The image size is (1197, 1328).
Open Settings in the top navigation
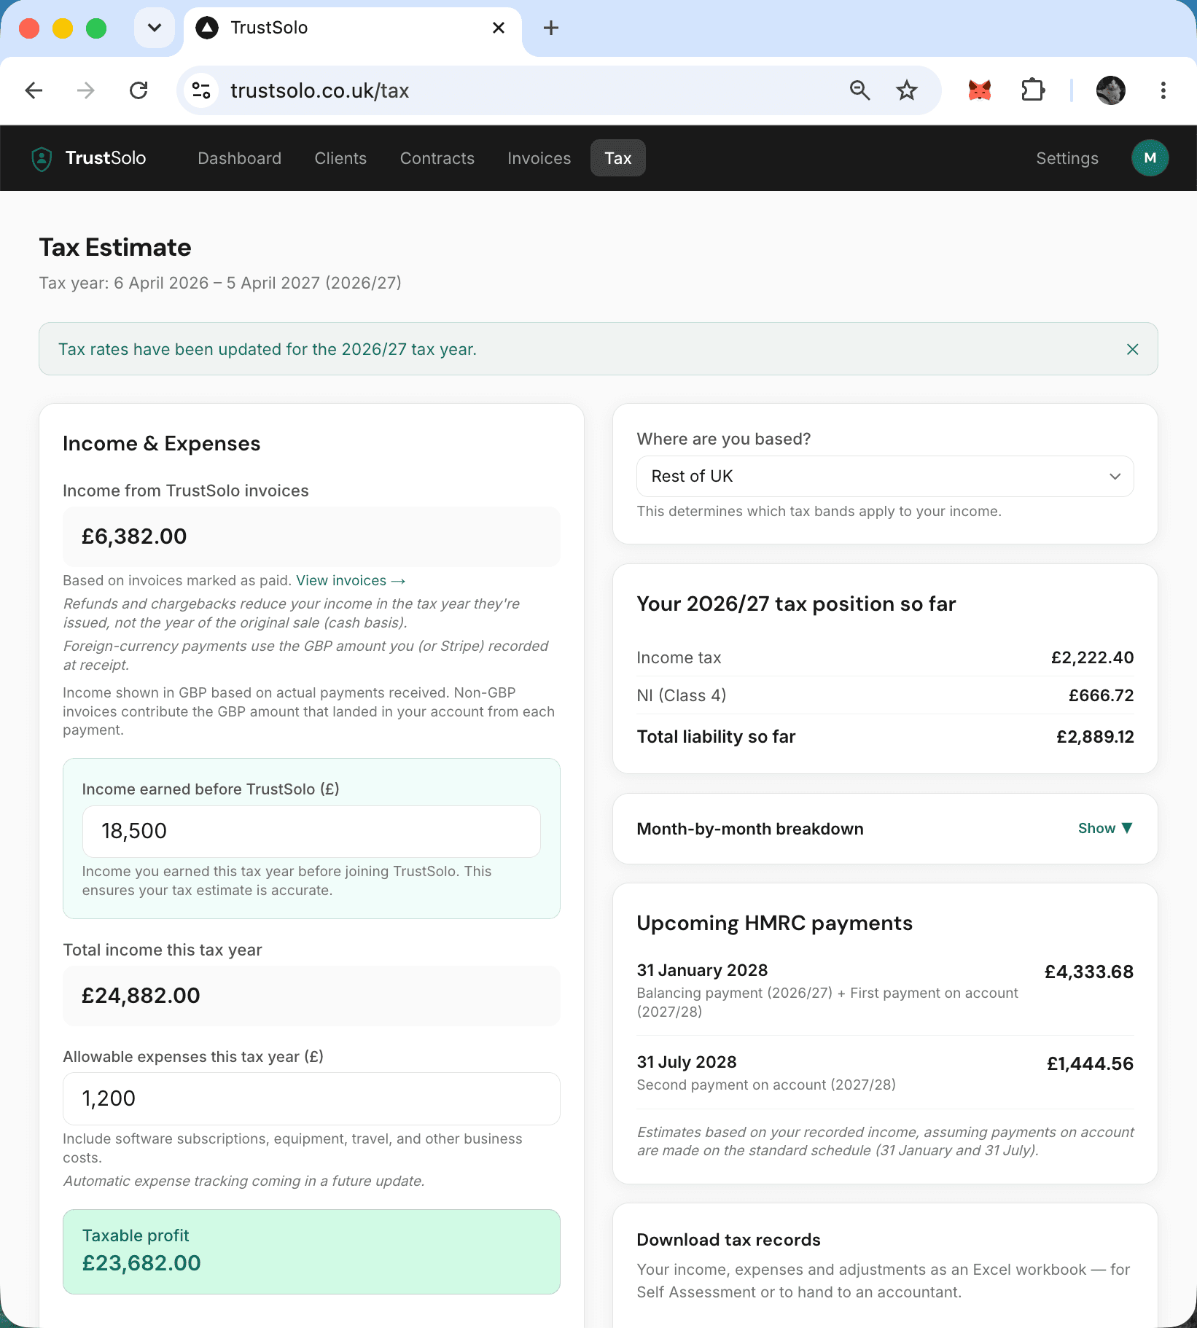click(x=1067, y=158)
